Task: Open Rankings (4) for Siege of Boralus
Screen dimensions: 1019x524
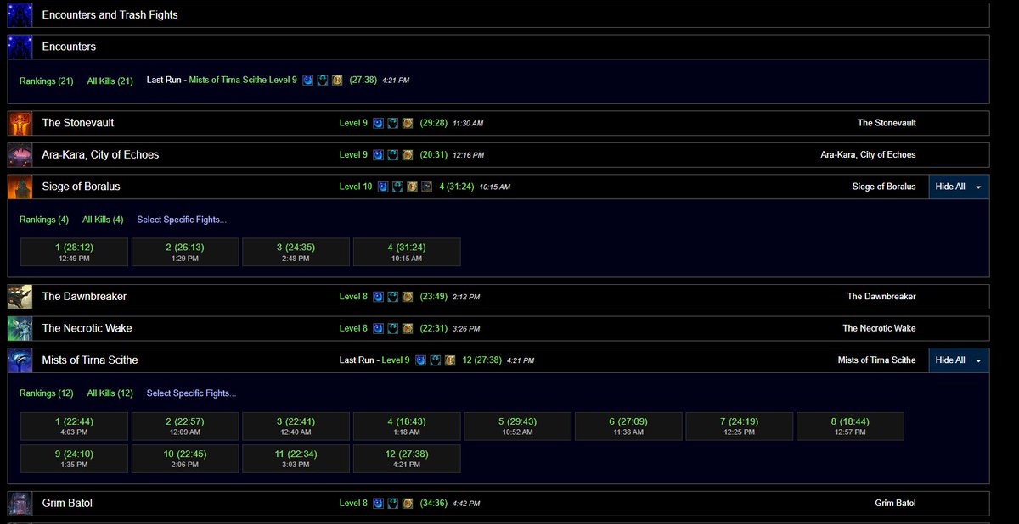Action: (44, 220)
